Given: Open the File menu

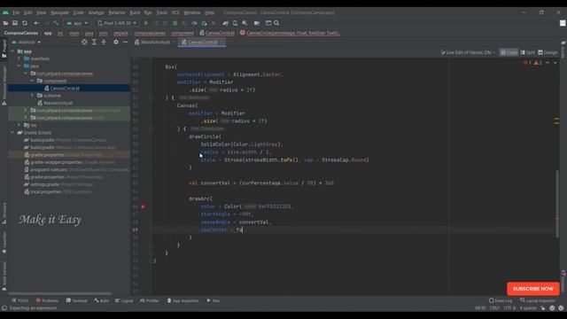Looking at the screenshot, I should point(16,12).
